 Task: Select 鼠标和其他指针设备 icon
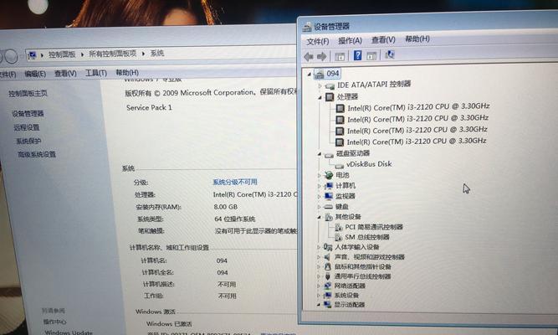tap(327, 266)
